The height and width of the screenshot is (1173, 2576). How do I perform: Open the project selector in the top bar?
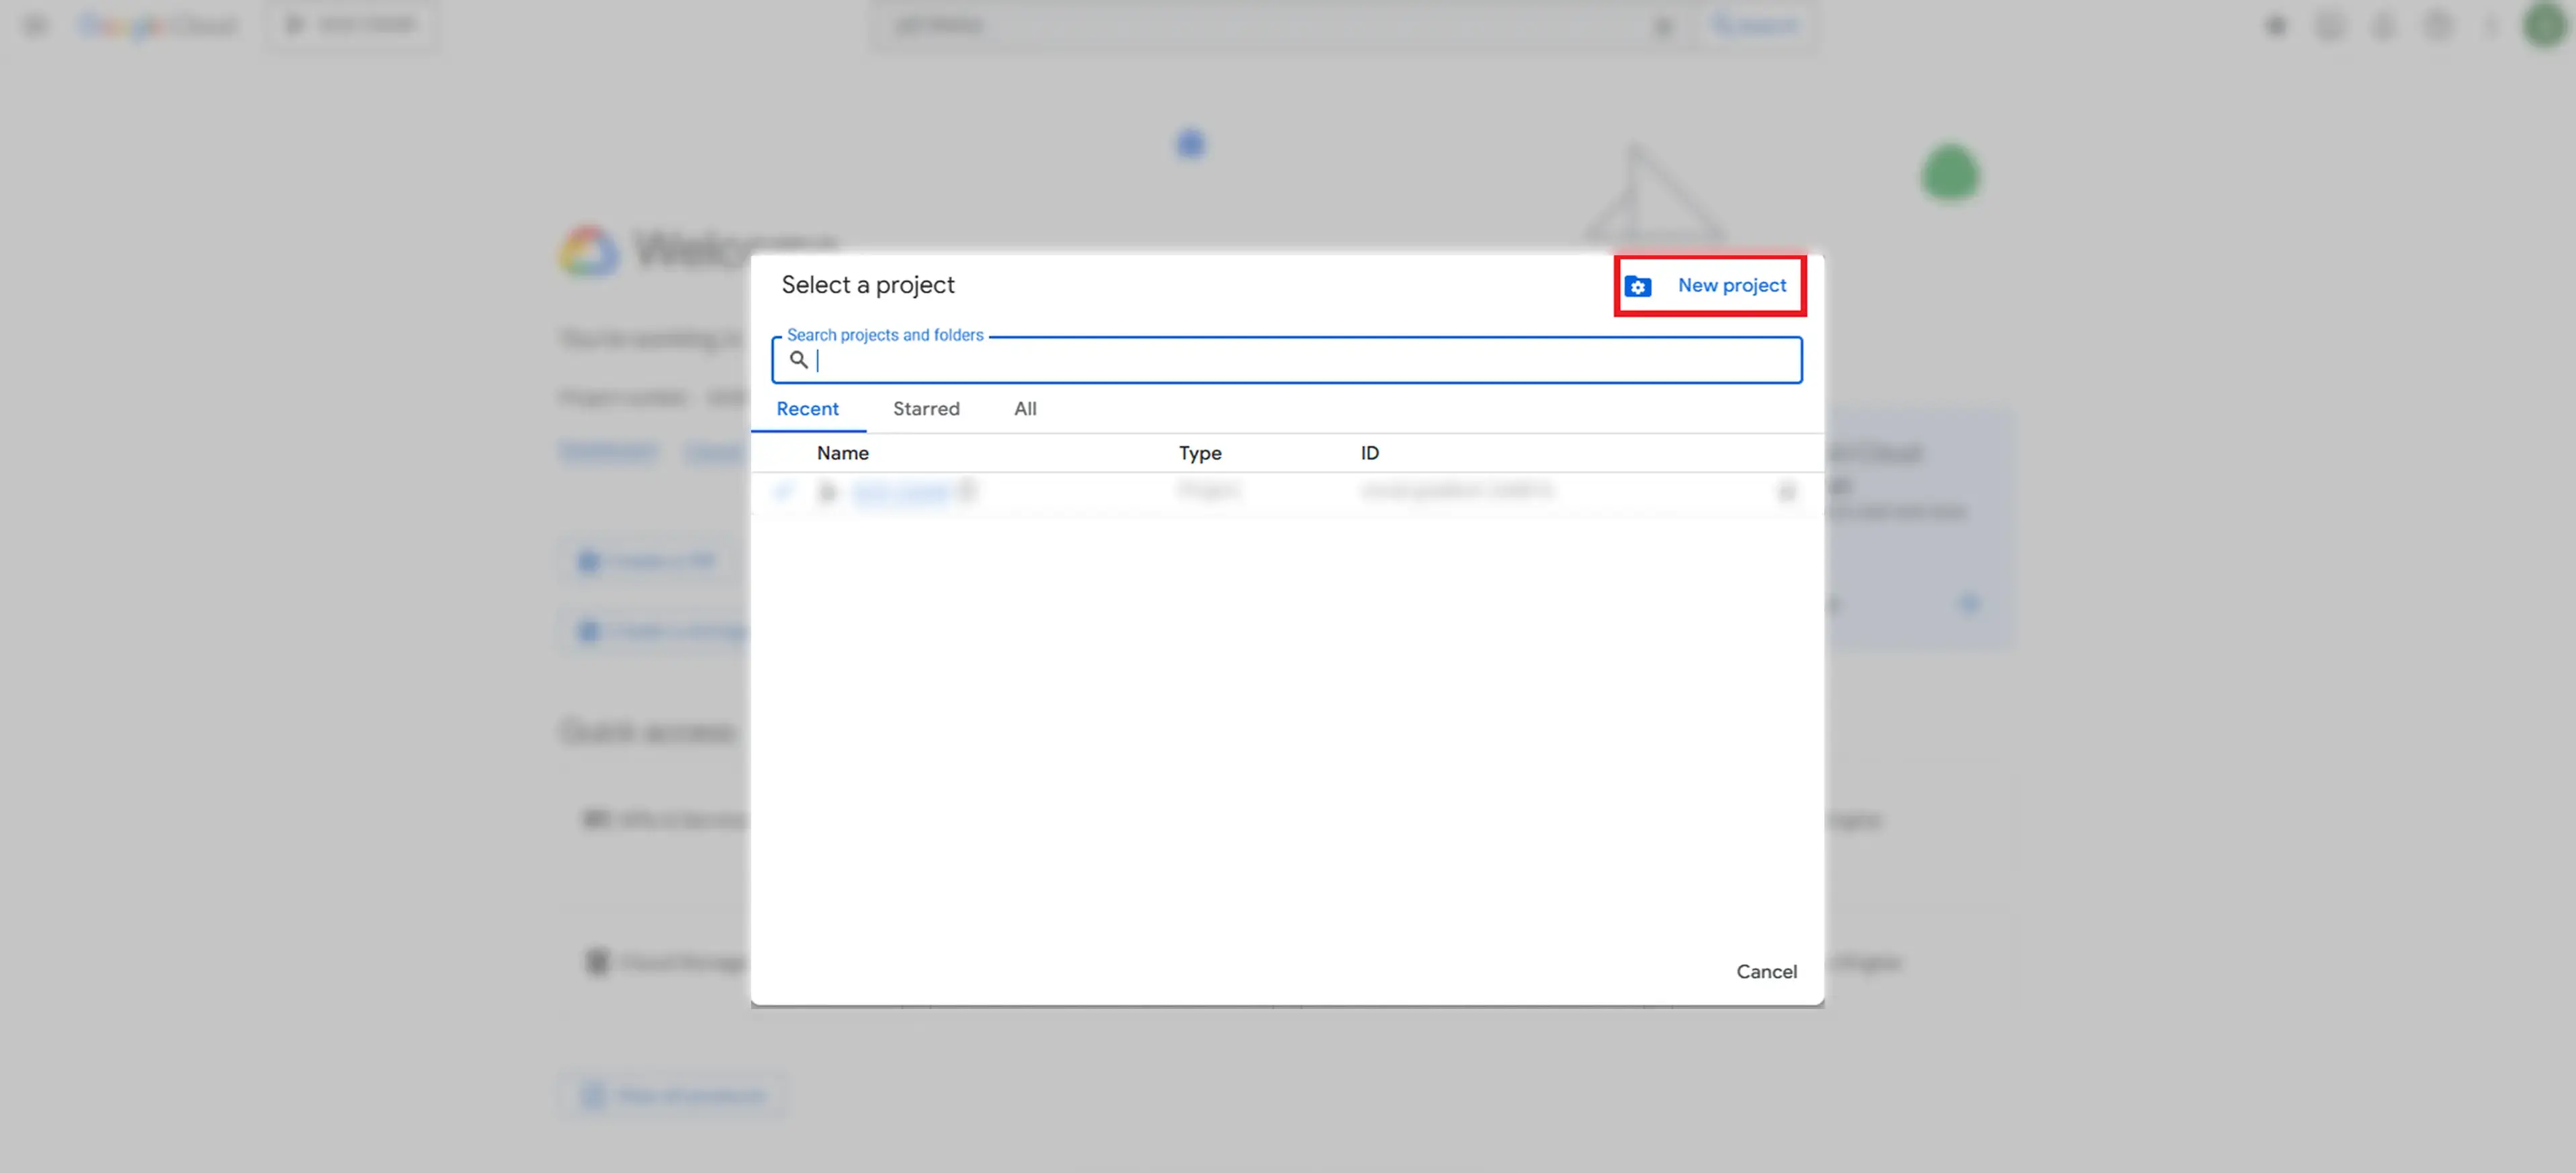(x=351, y=25)
